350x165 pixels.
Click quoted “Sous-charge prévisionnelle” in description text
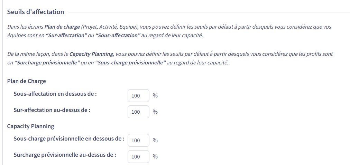(x=130, y=63)
